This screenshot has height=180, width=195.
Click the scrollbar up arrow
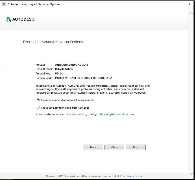pyautogui.click(x=191, y=13)
